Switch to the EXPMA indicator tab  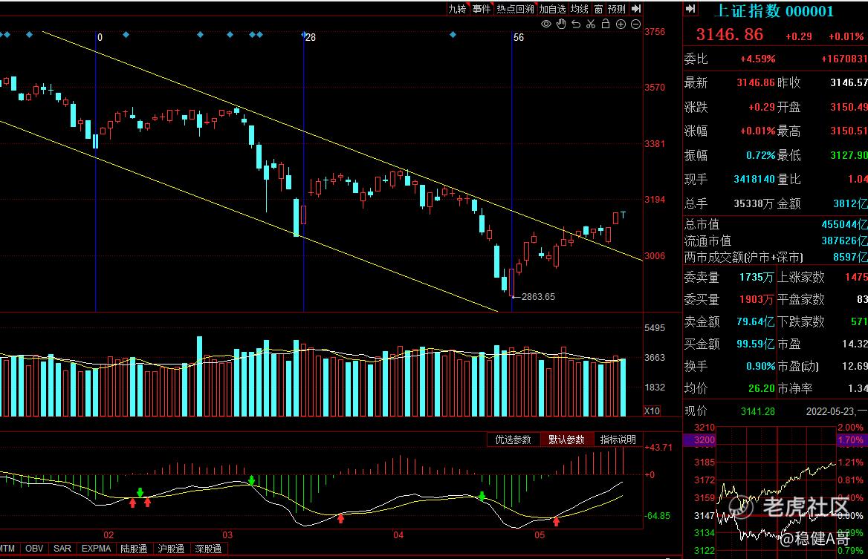point(97,549)
